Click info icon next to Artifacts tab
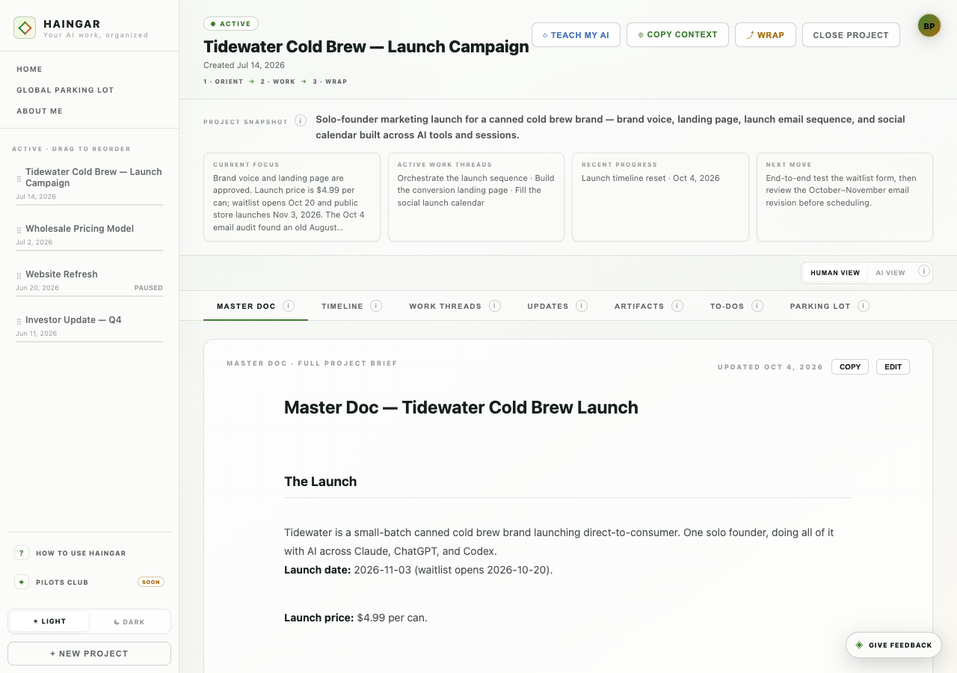This screenshot has width=957, height=673. (x=677, y=306)
